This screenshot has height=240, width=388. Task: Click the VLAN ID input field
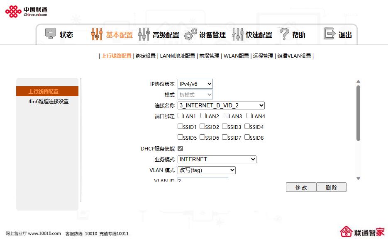tap(203, 180)
